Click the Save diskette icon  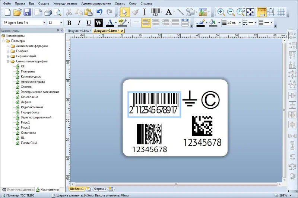tap(27, 12)
